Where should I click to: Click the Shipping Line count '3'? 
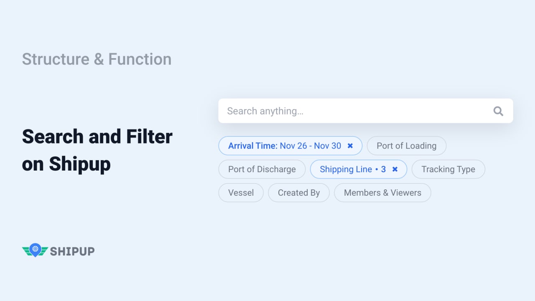383,169
